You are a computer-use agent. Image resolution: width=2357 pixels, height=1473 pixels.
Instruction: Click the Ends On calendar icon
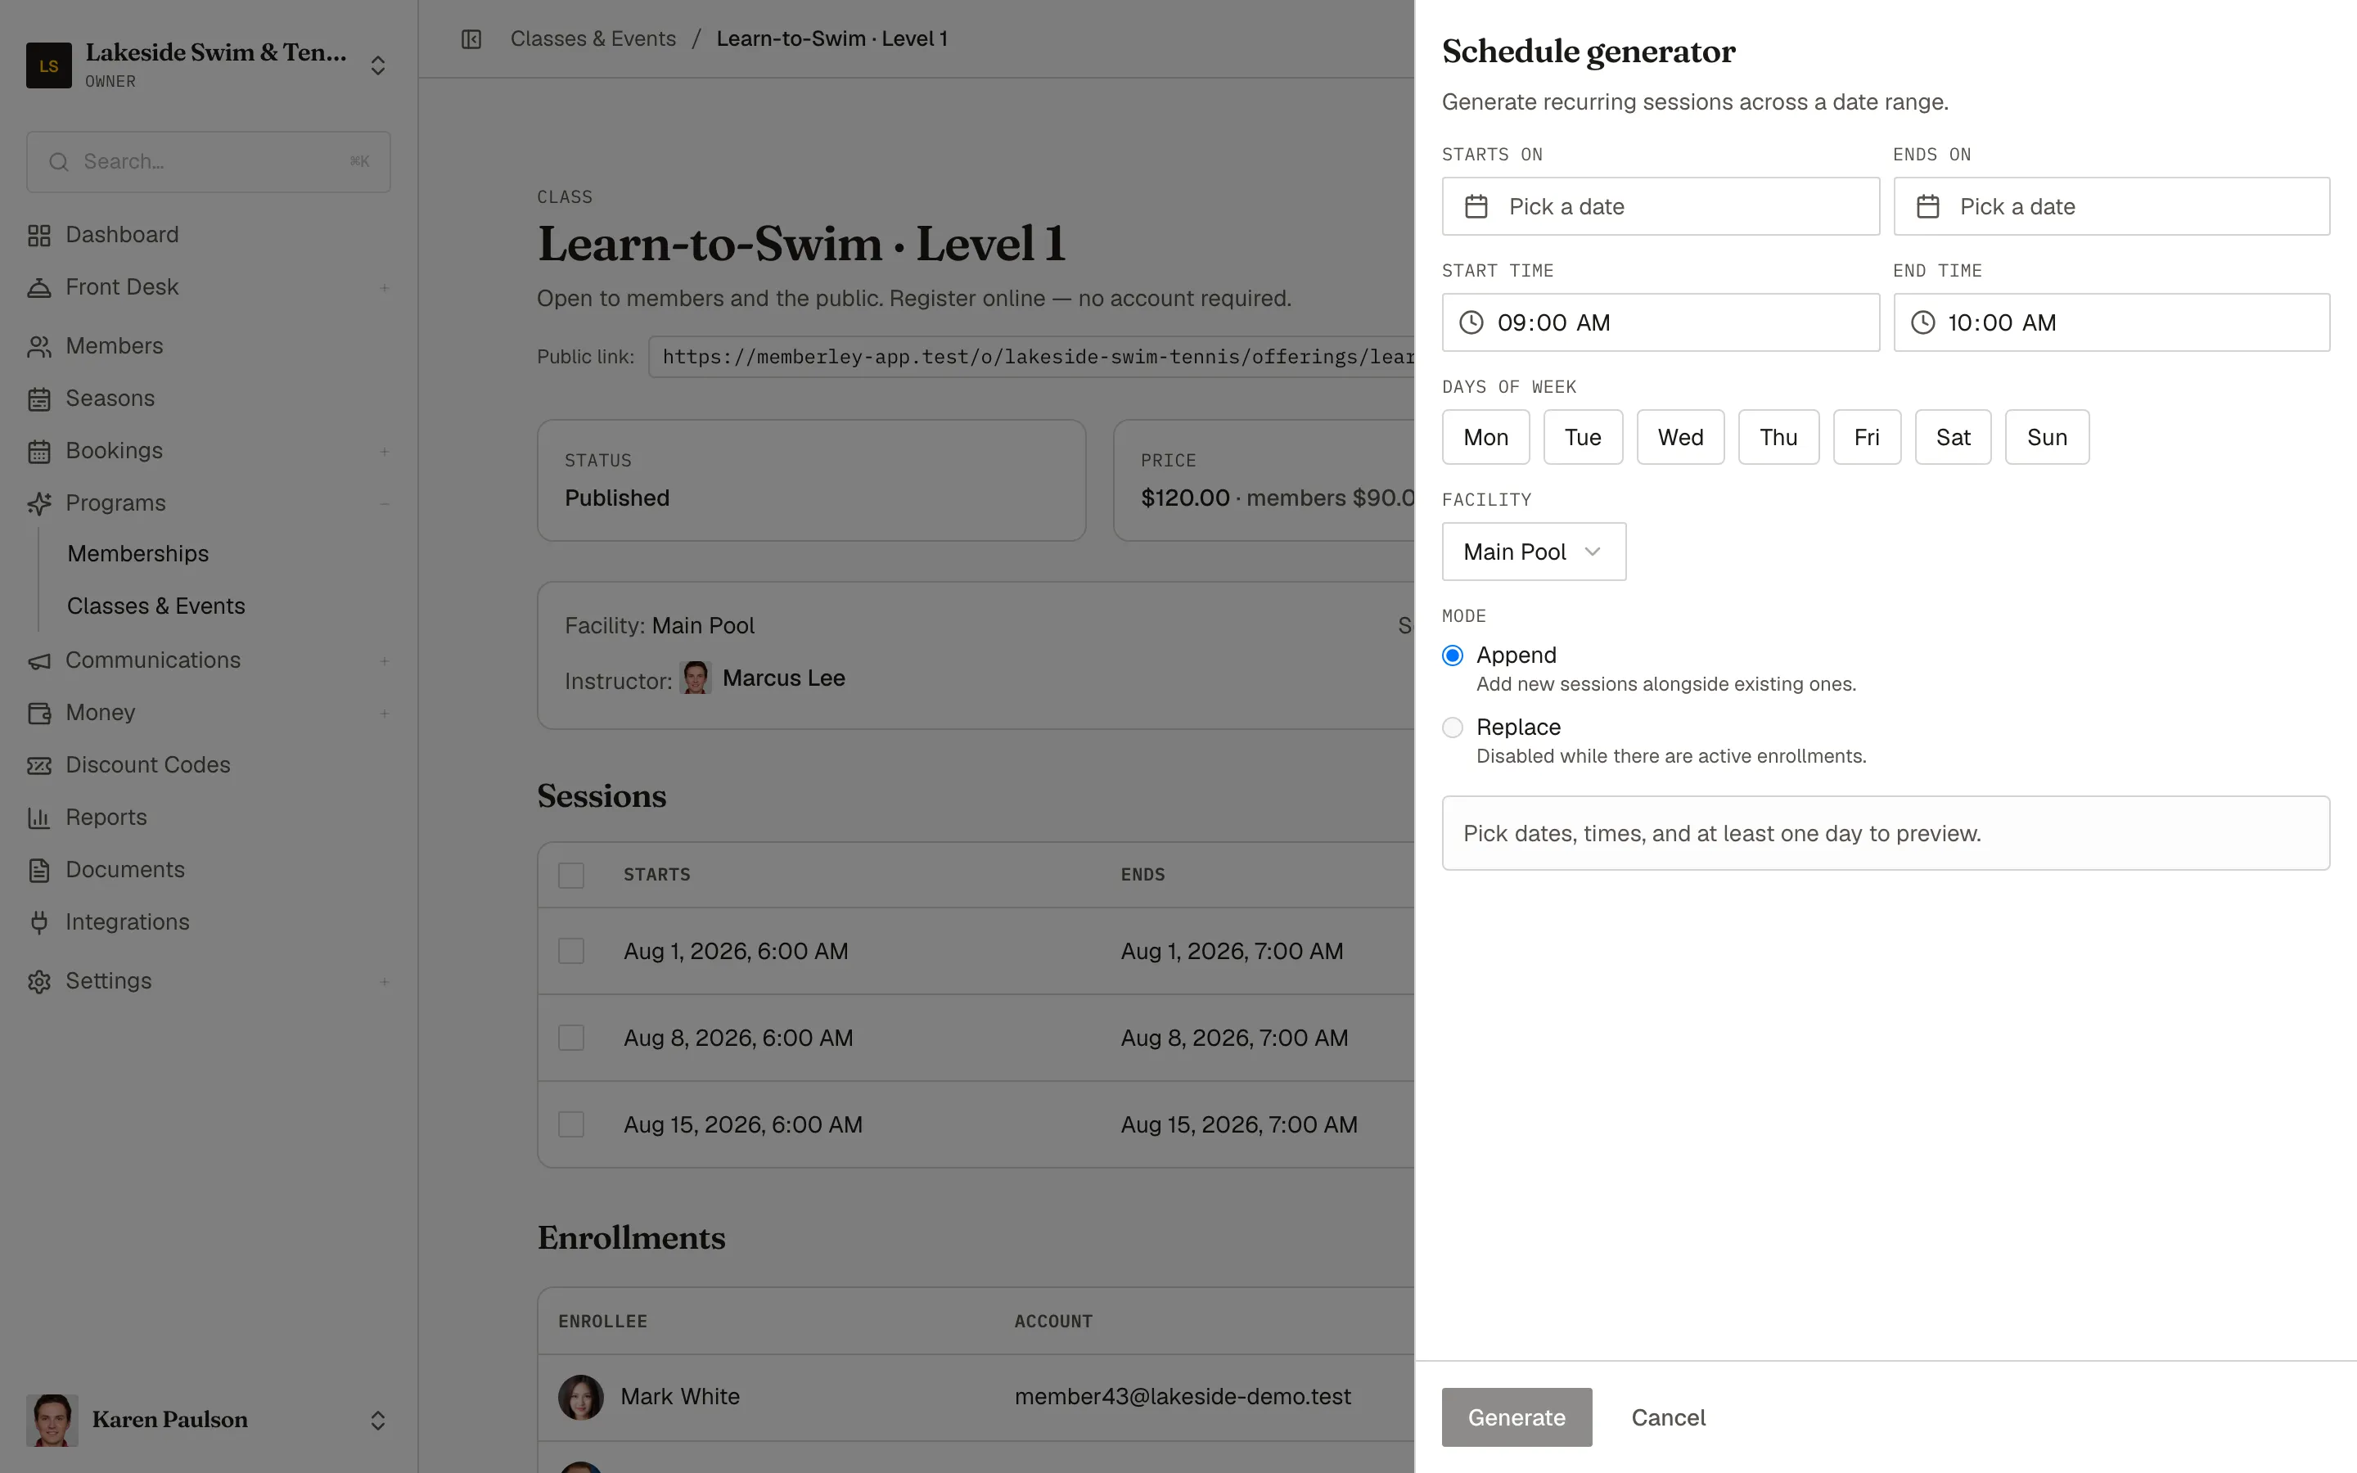coord(1927,206)
